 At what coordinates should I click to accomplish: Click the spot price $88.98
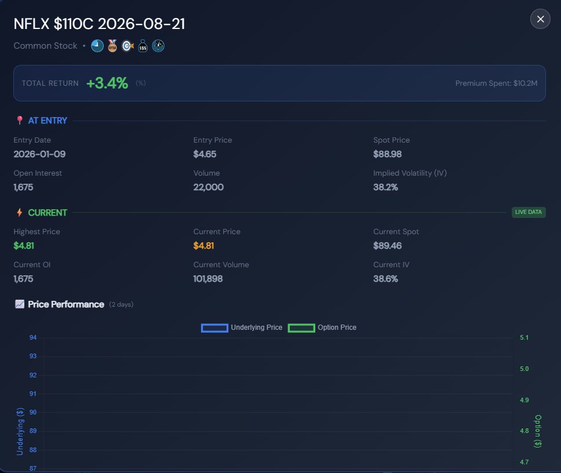(x=387, y=154)
